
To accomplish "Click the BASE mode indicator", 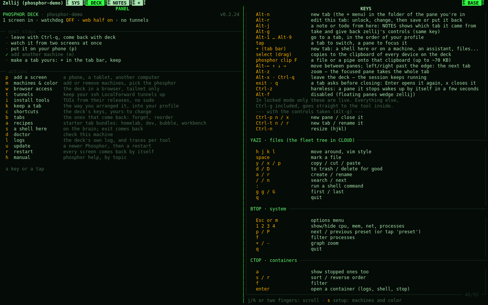I will click(473, 3).
